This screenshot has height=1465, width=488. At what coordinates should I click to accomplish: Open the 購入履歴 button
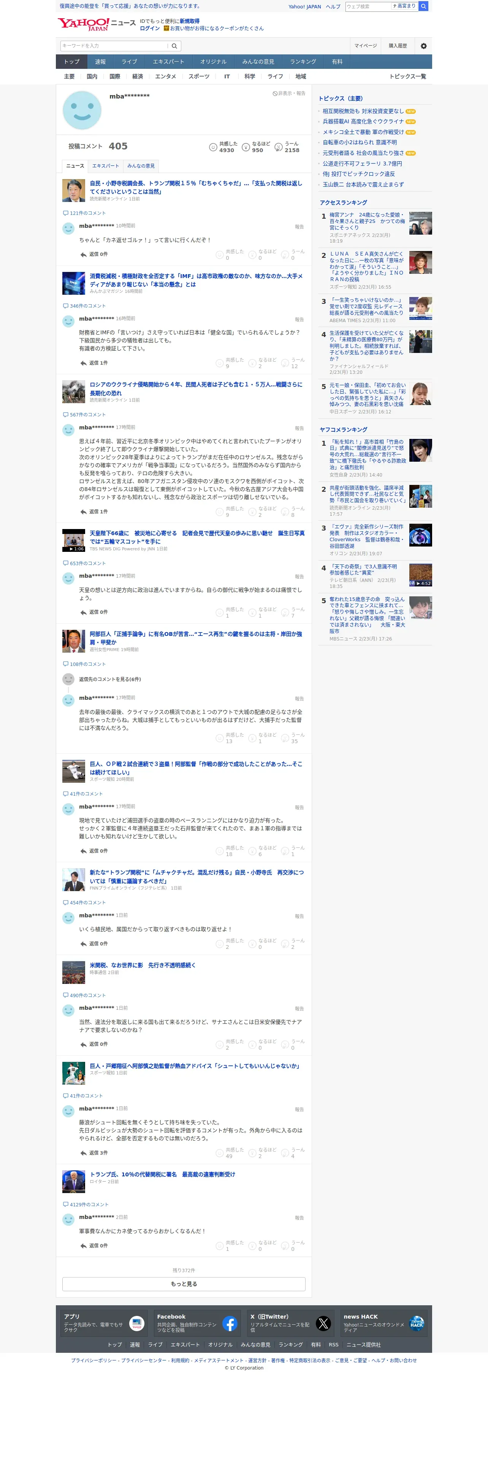398,46
